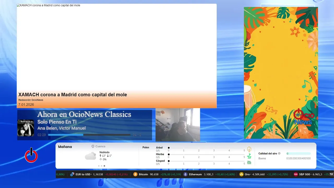Viewport: 334px width, 188px height.
Task: Click the Árbol pollen label
Action: click(159, 148)
